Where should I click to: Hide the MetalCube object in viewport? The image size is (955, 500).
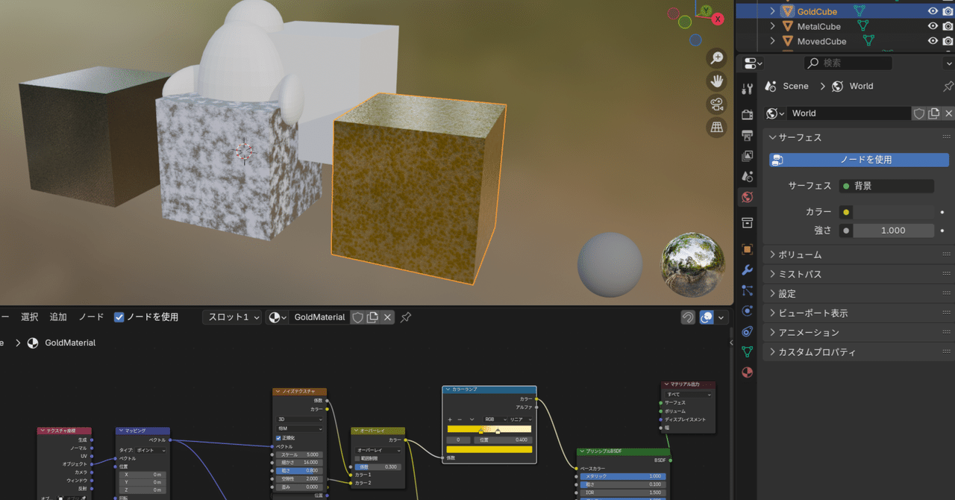click(x=933, y=25)
